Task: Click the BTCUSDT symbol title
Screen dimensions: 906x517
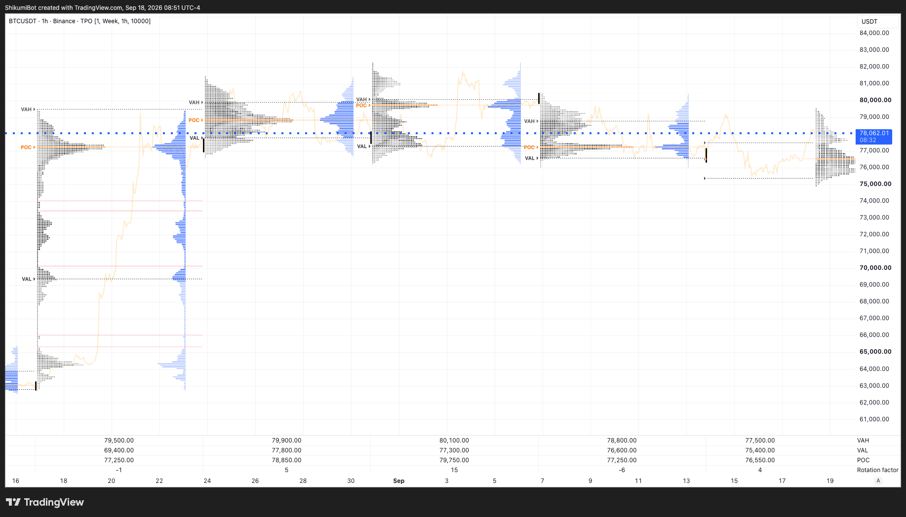Action: 23,21
